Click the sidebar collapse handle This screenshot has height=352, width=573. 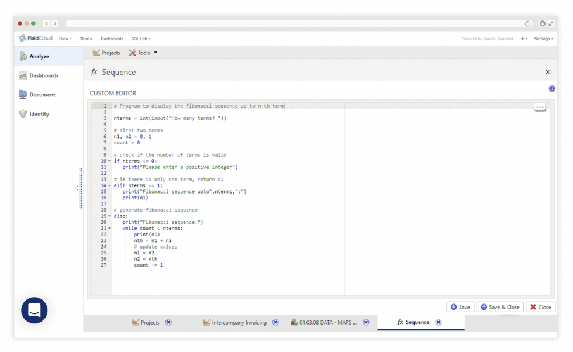(x=80, y=189)
